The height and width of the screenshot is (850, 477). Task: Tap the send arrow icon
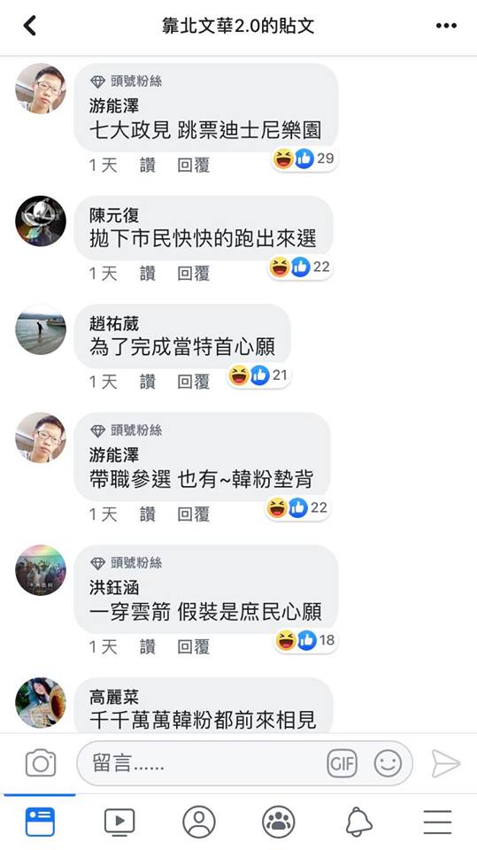pyautogui.click(x=445, y=764)
